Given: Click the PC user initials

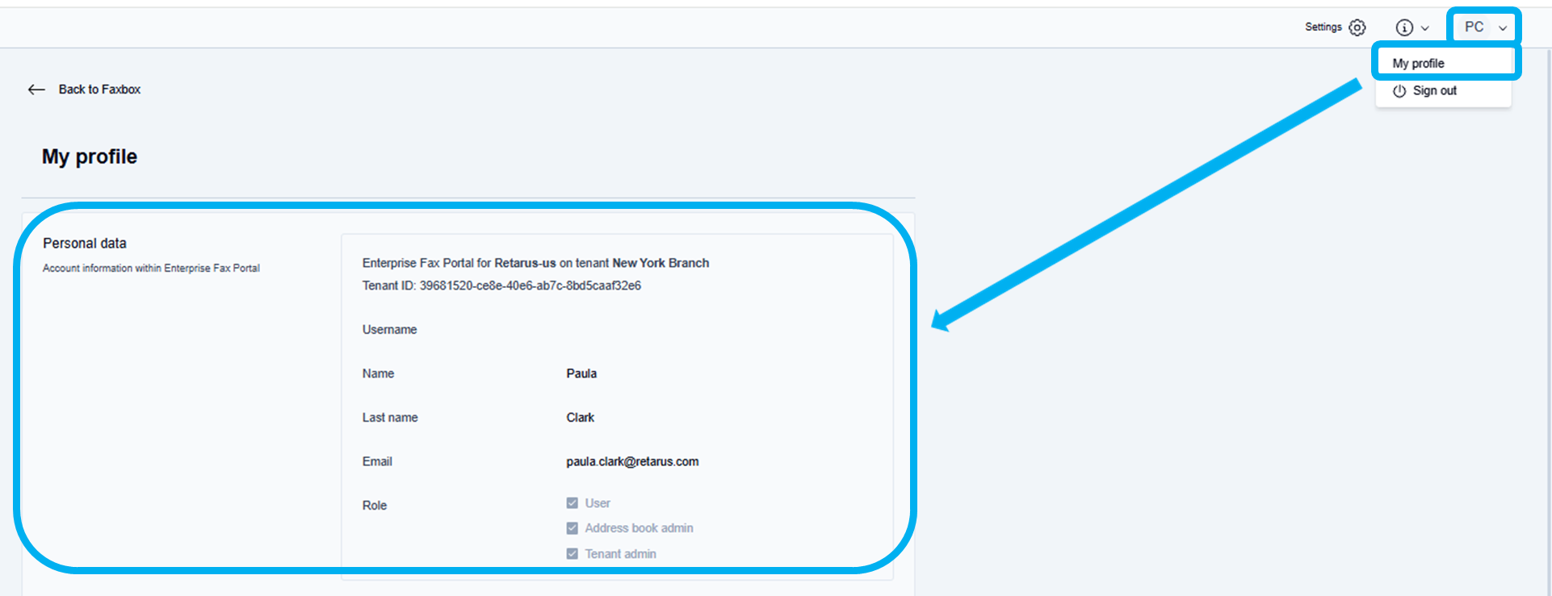Looking at the screenshot, I should (1474, 27).
